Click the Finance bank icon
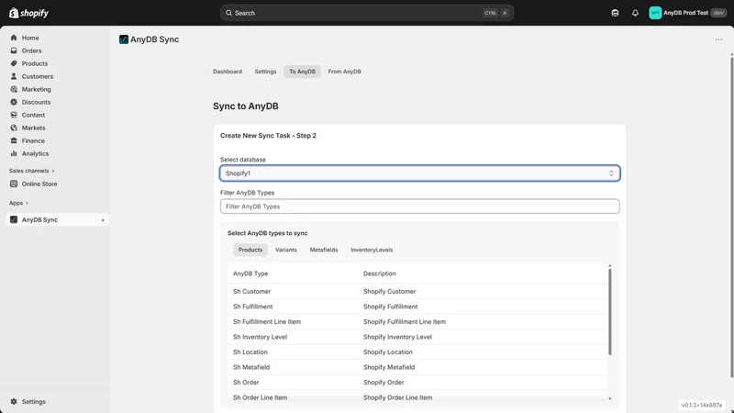The image size is (734, 413). [14, 140]
